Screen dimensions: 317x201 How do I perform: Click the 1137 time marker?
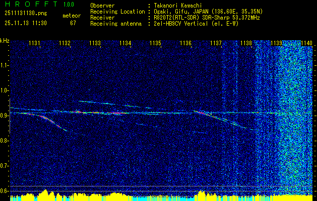tap(216, 43)
